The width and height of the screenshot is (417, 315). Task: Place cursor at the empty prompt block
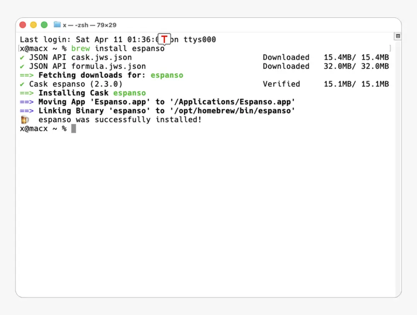74,129
